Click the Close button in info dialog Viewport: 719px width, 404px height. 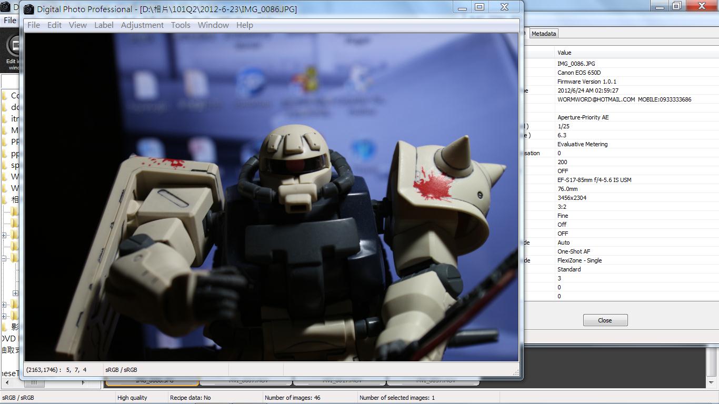[605, 320]
